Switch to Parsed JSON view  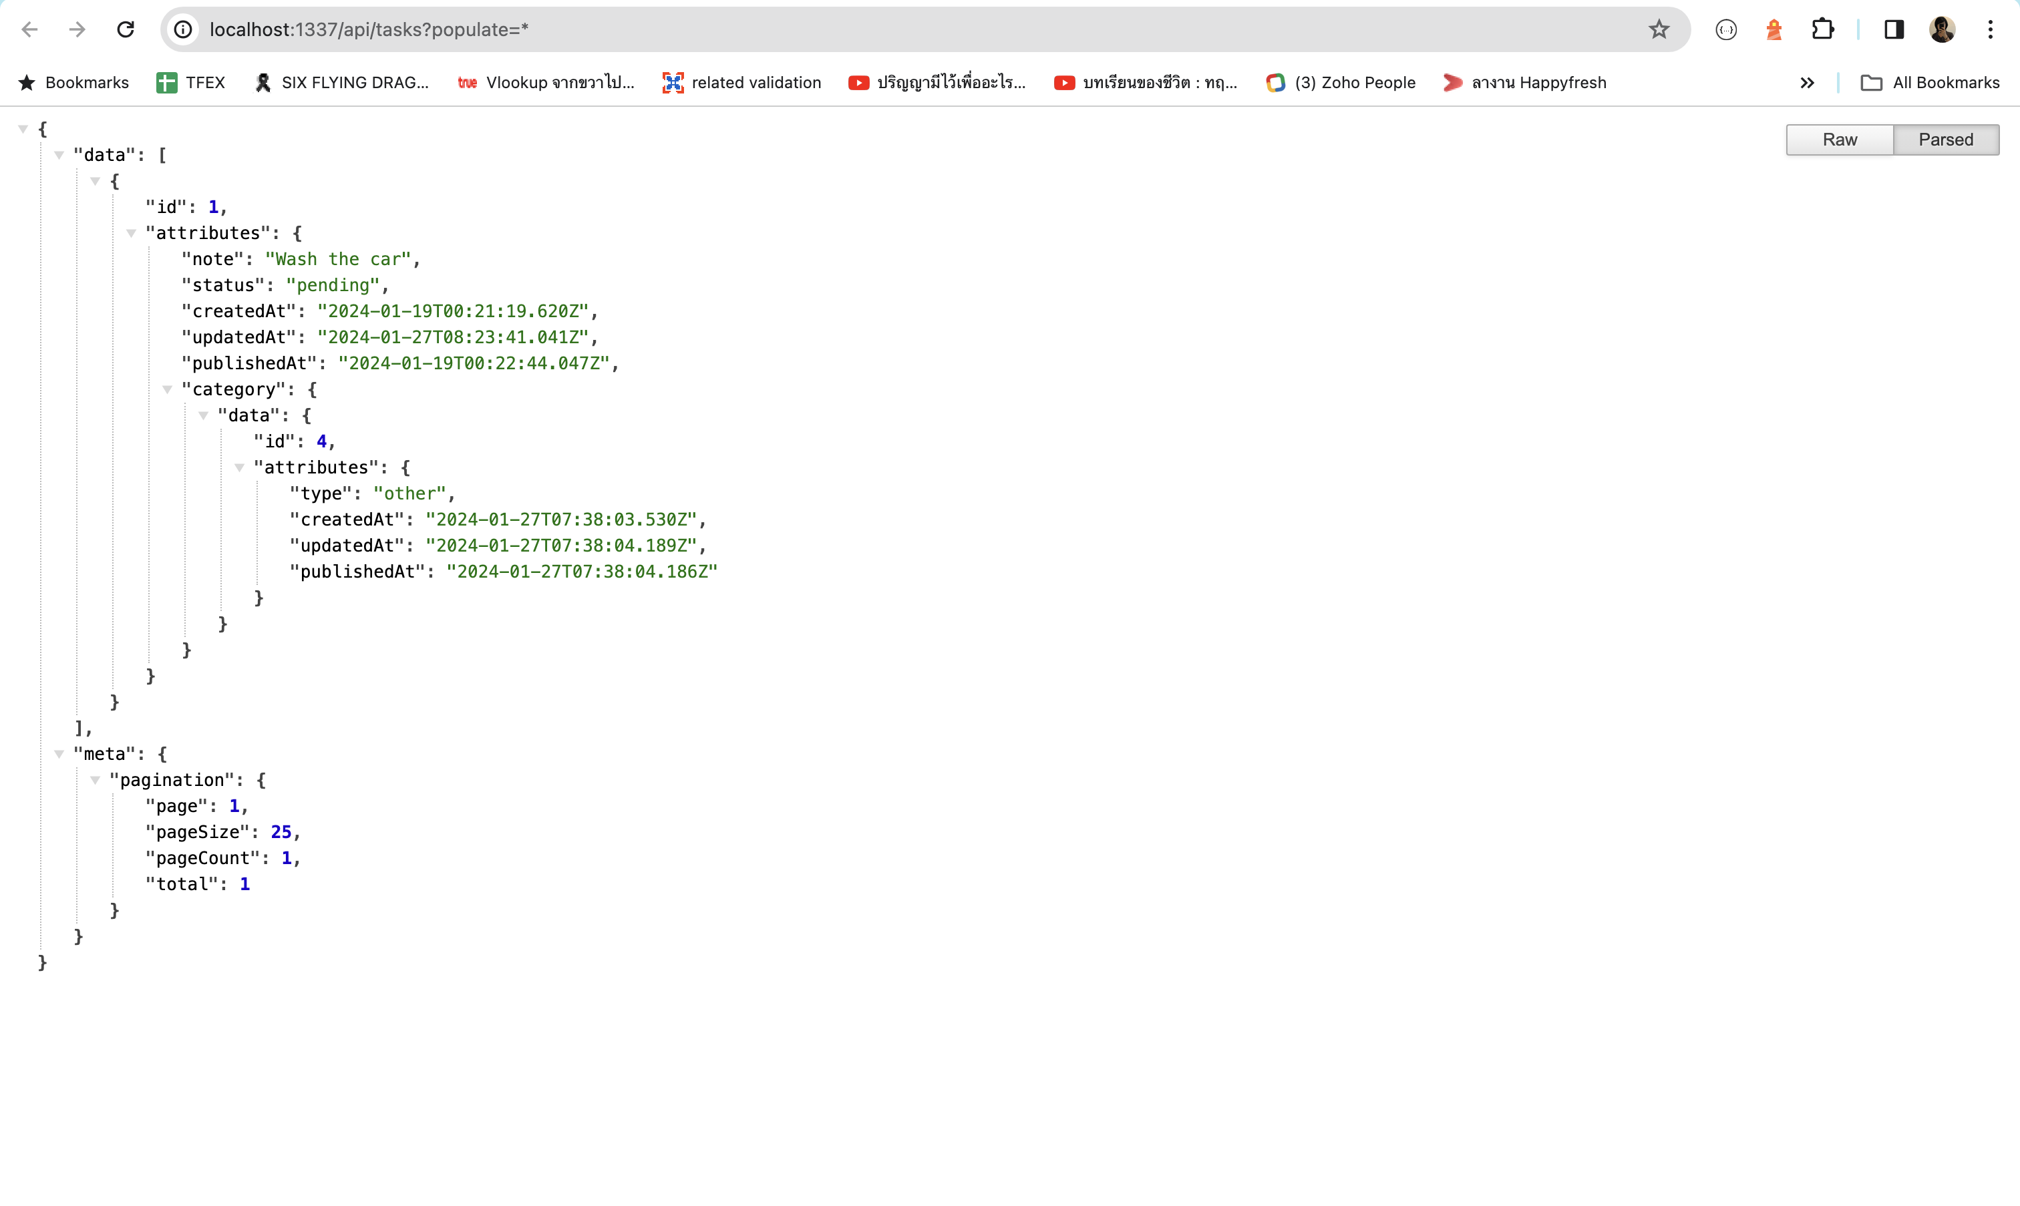(x=1946, y=140)
